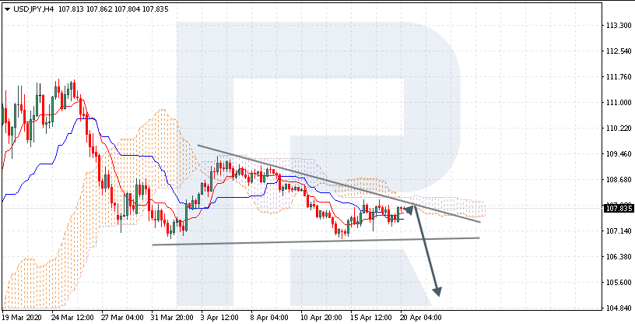635x324 pixels.
Task: Select the 24 Mar 12:00 date label
Action: pyautogui.click(x=75, y=317)
